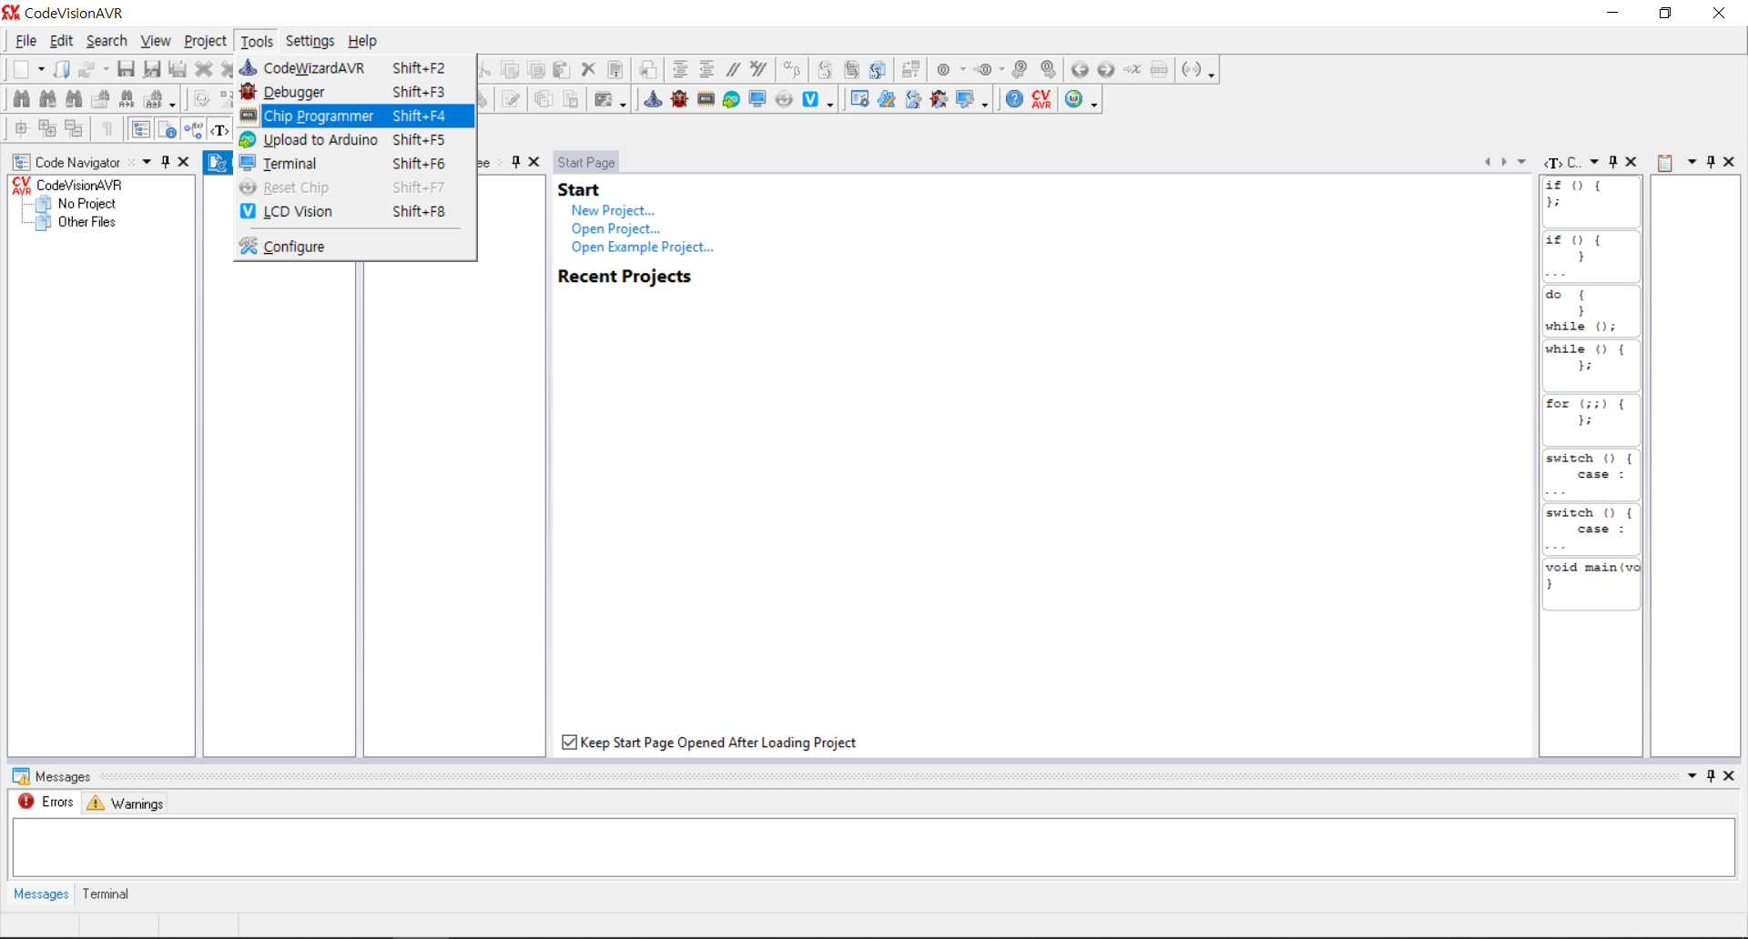Toggle pin on the panel labeled 'ee'
The width and height of the screenshot is (1748, 939).
click(x=515, y=162)
